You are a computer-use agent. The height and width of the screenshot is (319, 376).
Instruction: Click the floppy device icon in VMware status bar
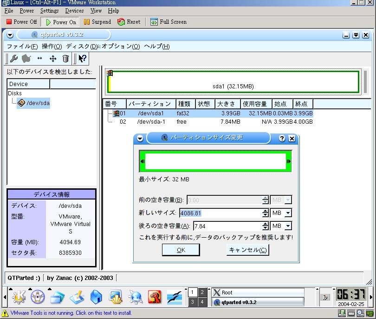click(x=342, y=313)
